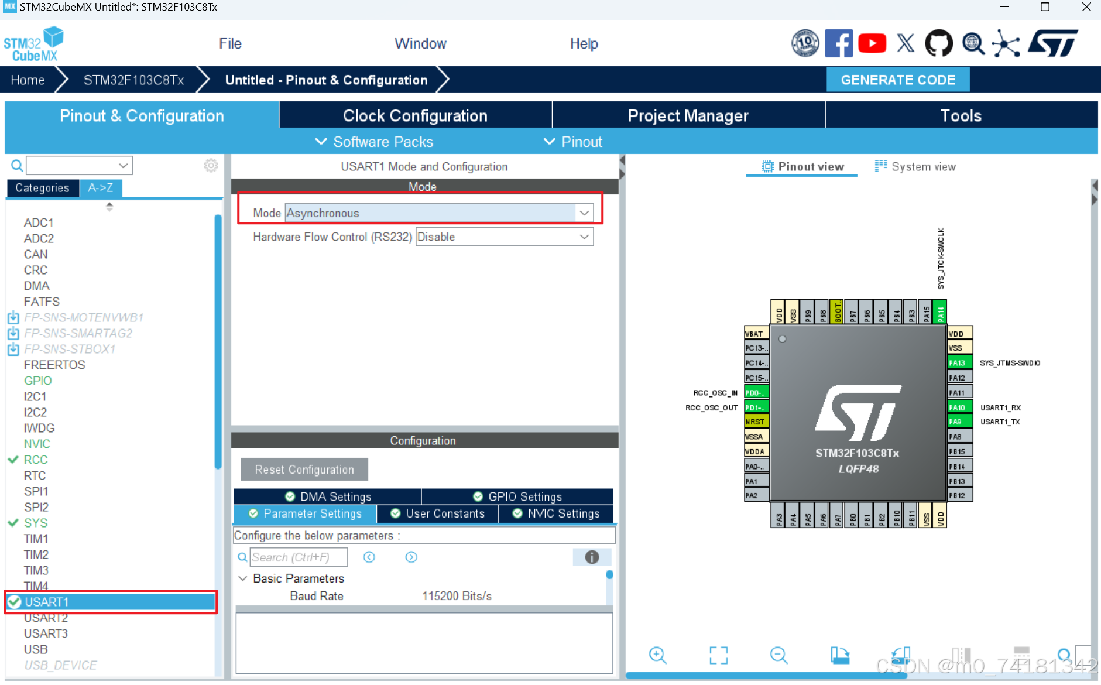The width and height of the screenshot is (1101, 685).
Task: Expand the Software Packs menu
Action: (x=374, y=142)
